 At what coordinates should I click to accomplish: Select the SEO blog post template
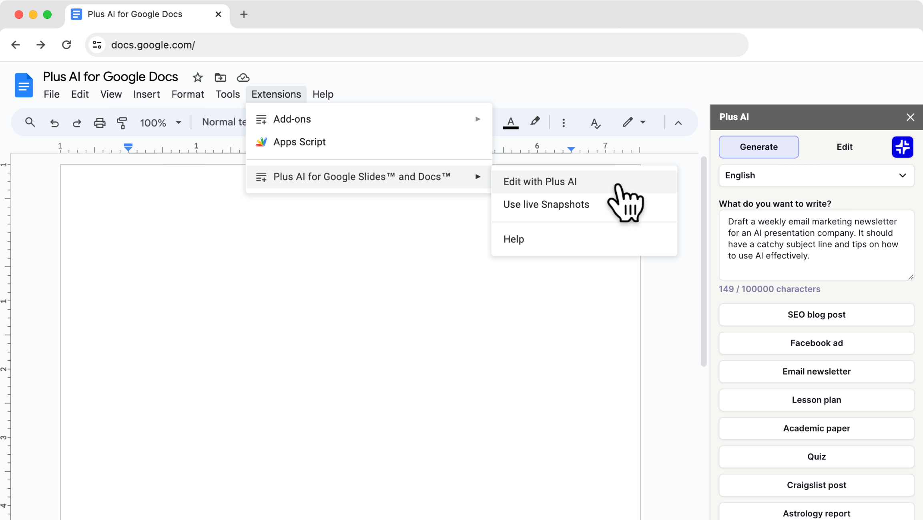[x=816, y=314]
